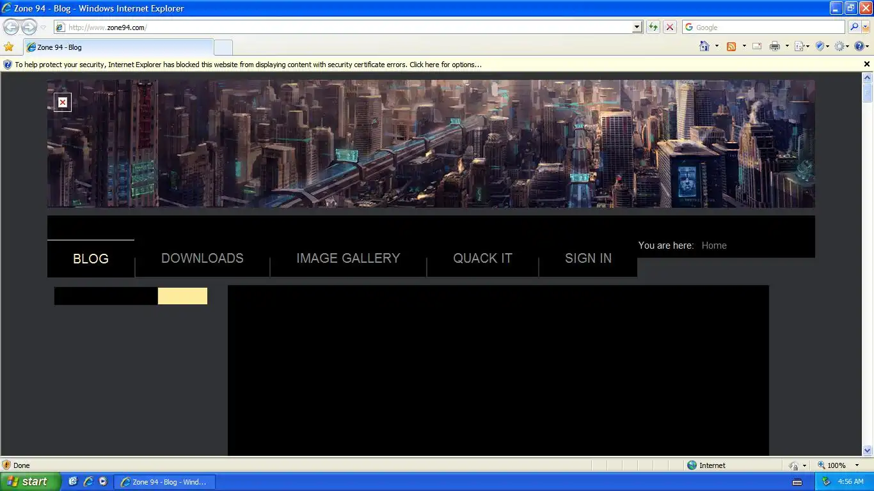Select the Zone 94 - Blog tab

click(x=118, y=47)
